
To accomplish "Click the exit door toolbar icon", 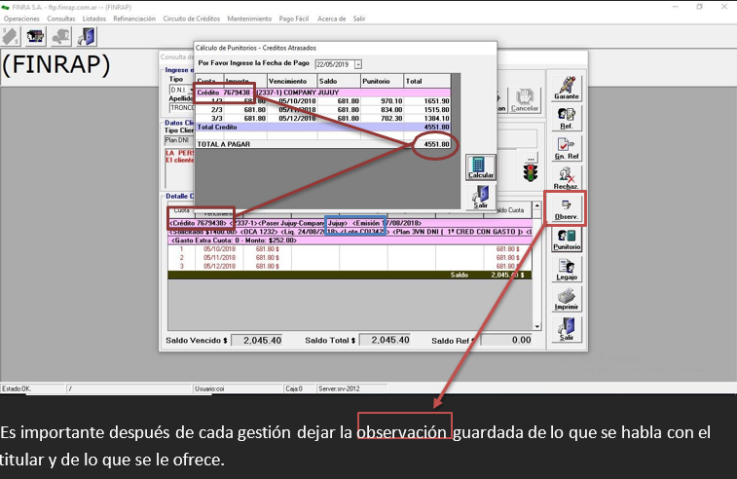I will 87,36.
